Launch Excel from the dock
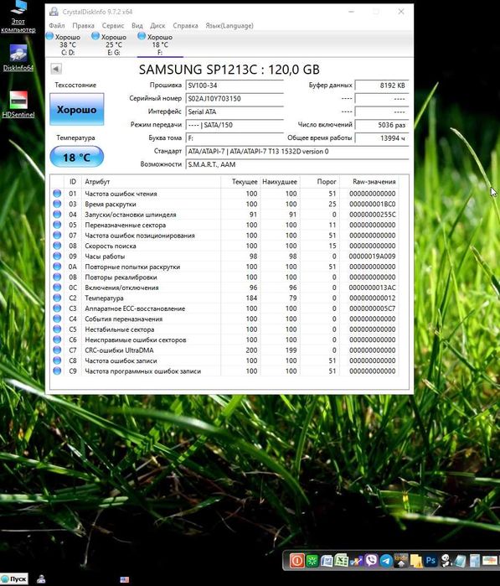500x586 pixels. coord(342,561)
